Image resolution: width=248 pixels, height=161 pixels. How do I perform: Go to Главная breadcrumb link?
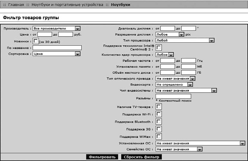pos(16,5)
